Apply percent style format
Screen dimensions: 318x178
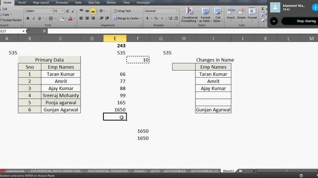(x=156, y=18)
